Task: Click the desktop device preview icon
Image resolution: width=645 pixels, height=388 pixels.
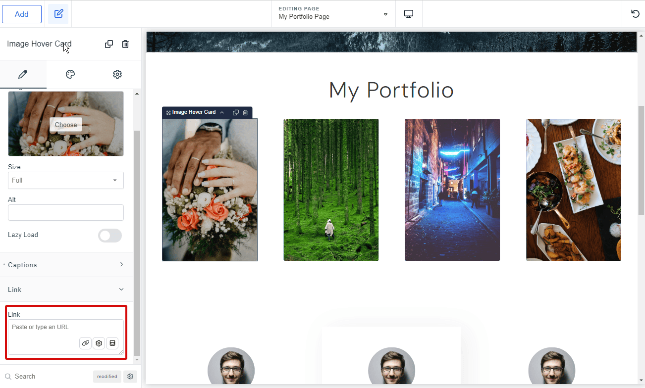Action: click(x=409, y=14)
